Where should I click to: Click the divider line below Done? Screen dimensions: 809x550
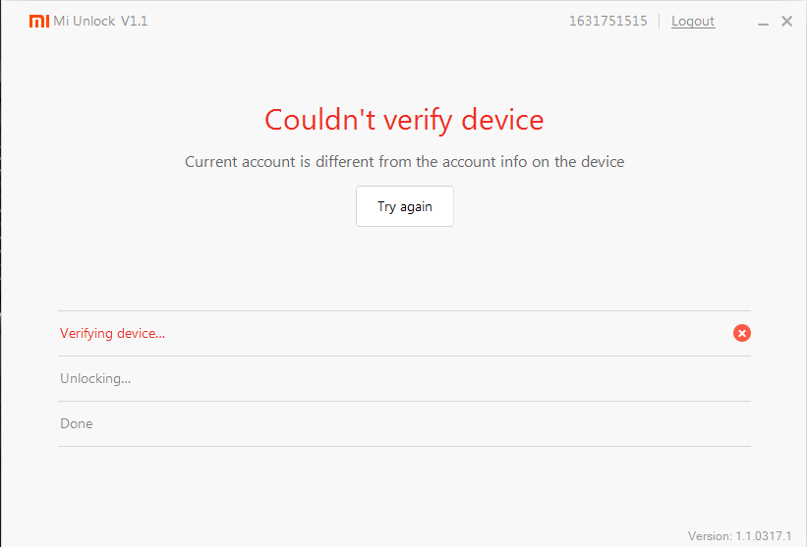click(404, 447)
